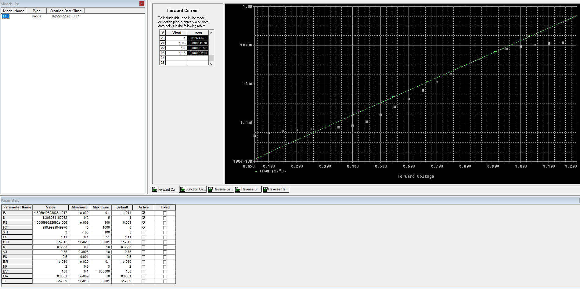This screenshot has width=580, height=289.
Task: Enable the Fixed checkbox for TT
Action: 165,281
